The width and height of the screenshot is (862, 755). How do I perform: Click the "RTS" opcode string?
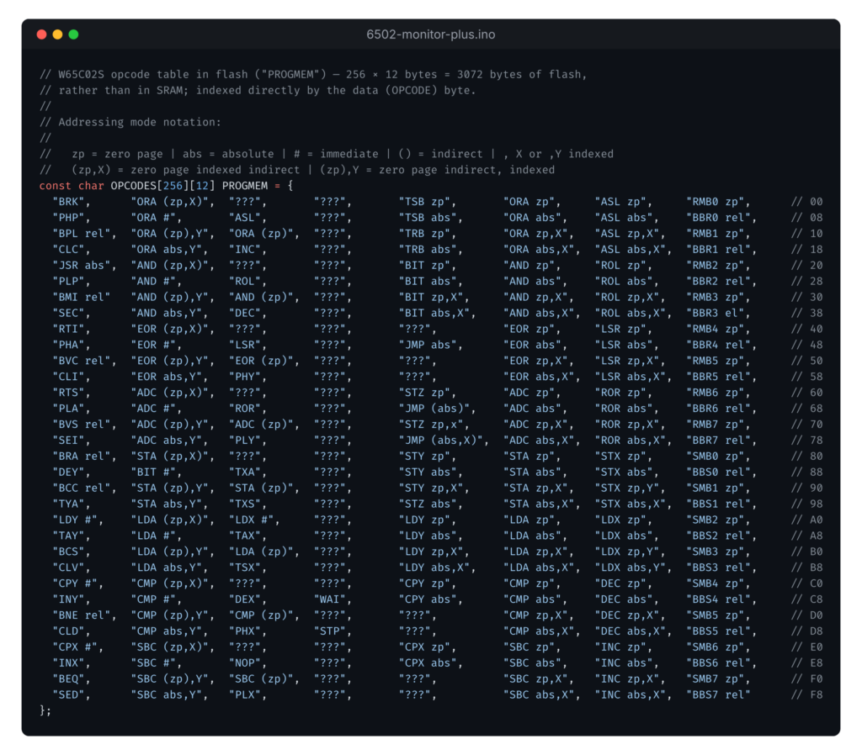[68, 393]
